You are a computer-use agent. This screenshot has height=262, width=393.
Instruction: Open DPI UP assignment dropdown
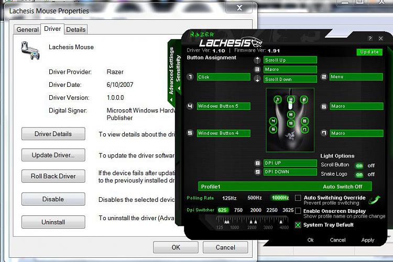290,163
